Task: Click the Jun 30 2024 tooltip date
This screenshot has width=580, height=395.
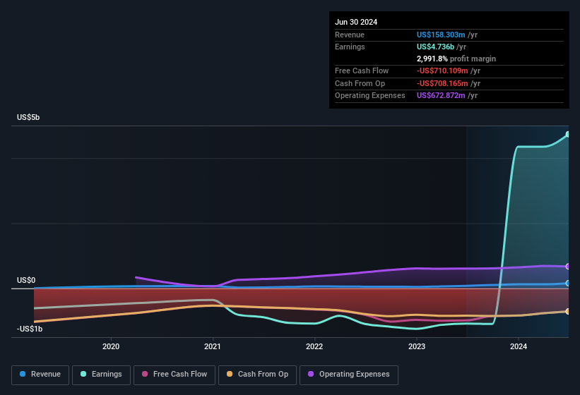Action: click(x=356, y=22)
